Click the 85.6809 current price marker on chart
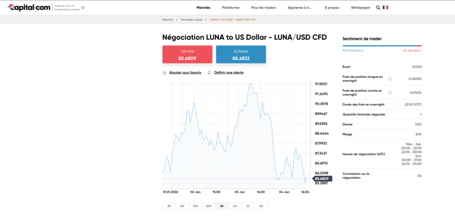Image resolution: width=455 pixels, height=218 pixels. pyautogui.click(x=322, y=178)
